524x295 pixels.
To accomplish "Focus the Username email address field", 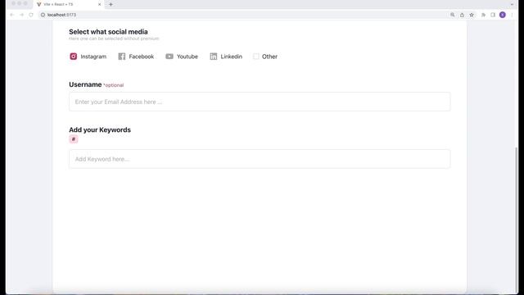I will (x=260, y=102).
